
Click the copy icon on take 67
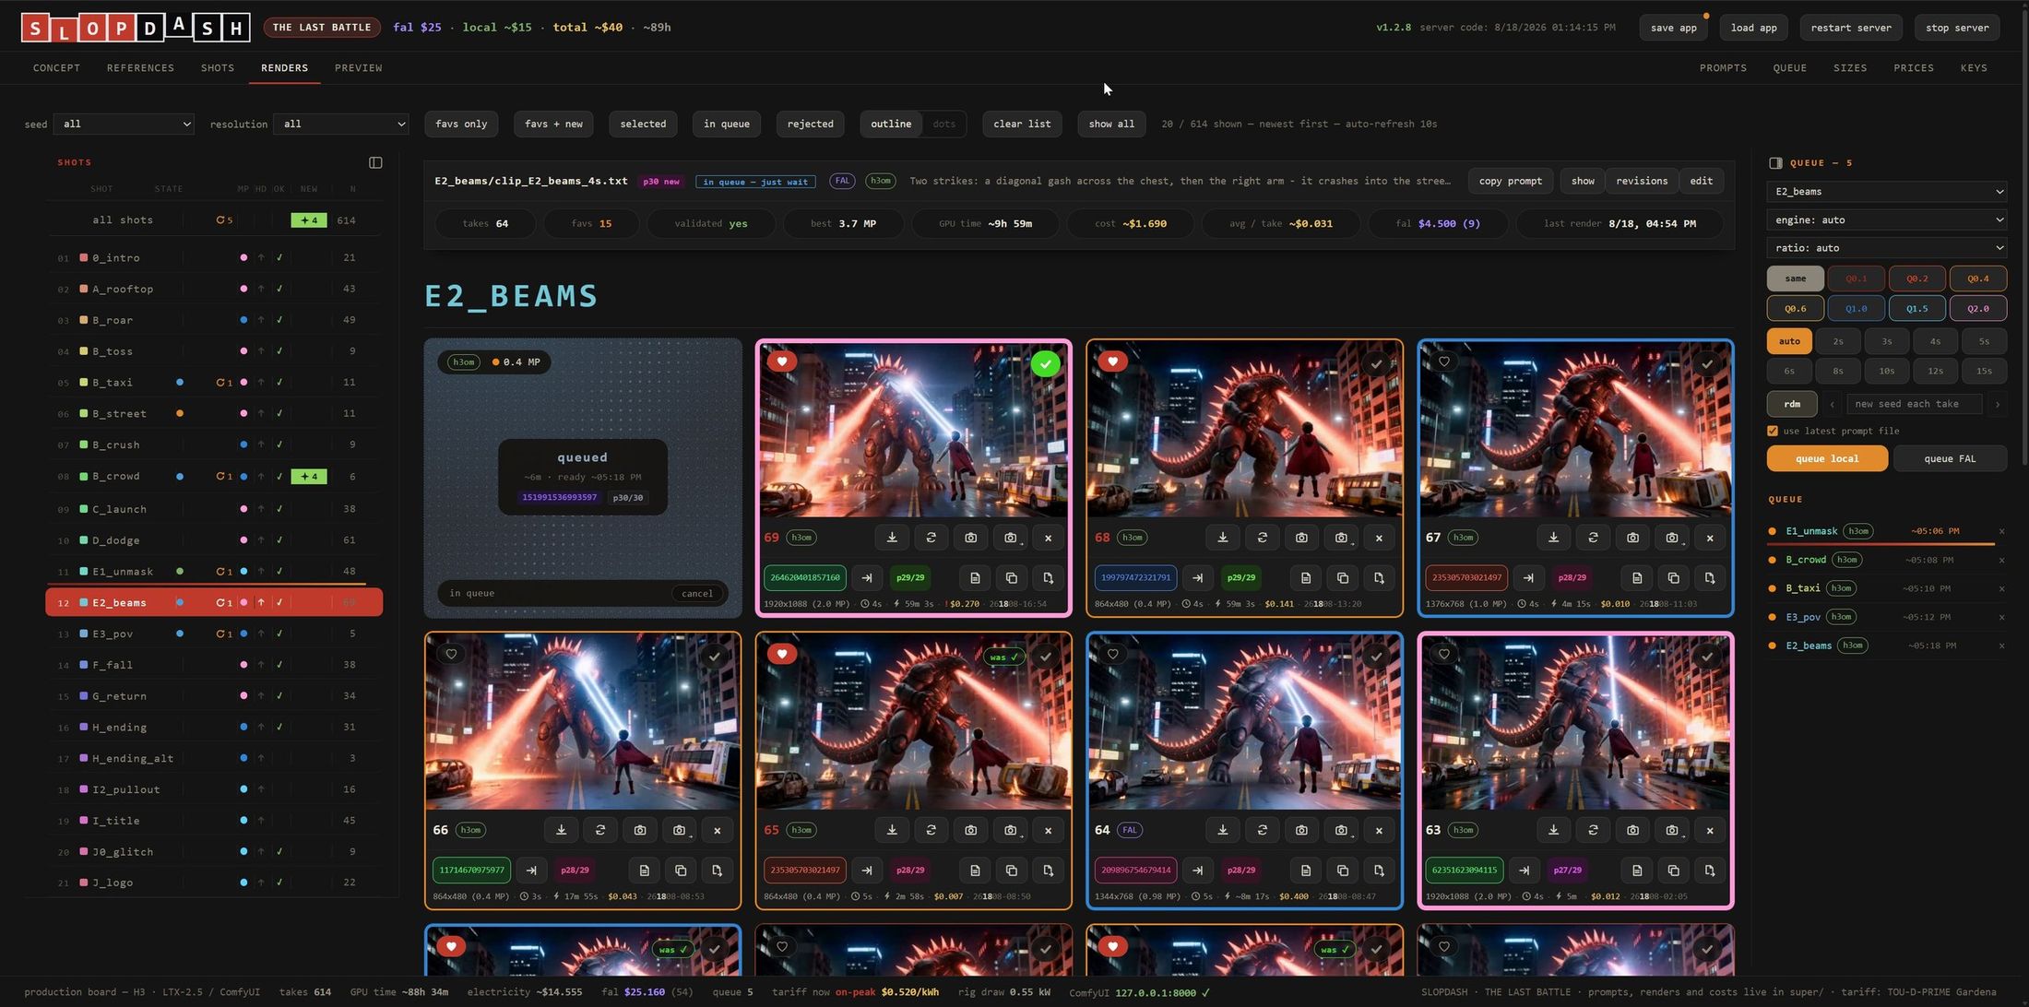pos(1674,578)
